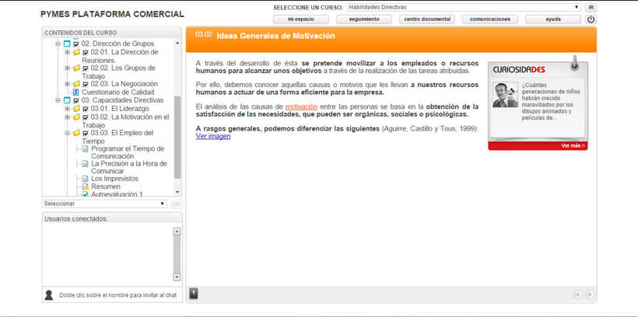Screen dimensions: 638x317
Task: Toggle checkbox of 03.02. La Motivación en el Trabajo
Action: coord(86,117)
